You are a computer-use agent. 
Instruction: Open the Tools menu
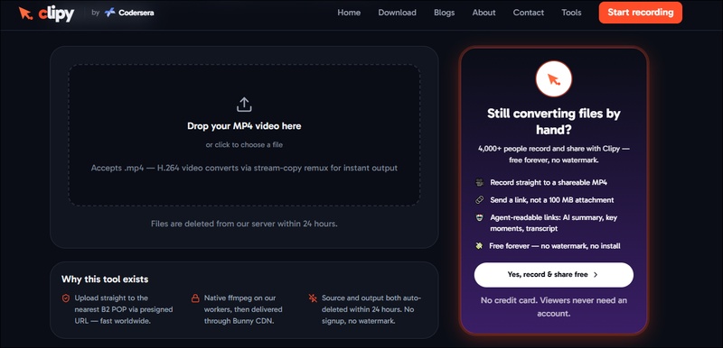(x=571, y=13)
